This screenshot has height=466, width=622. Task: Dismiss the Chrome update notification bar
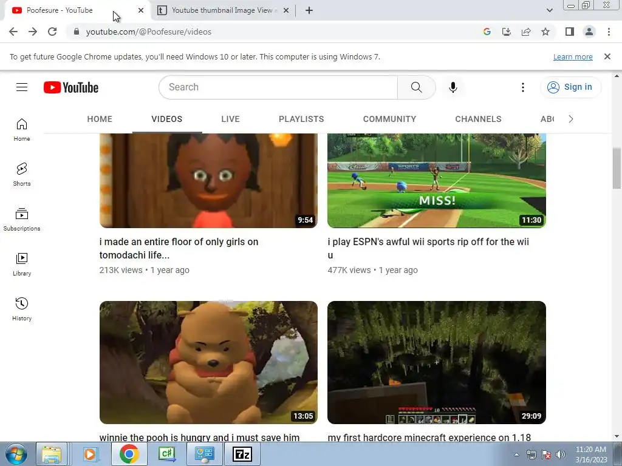[x=607, y=56]
